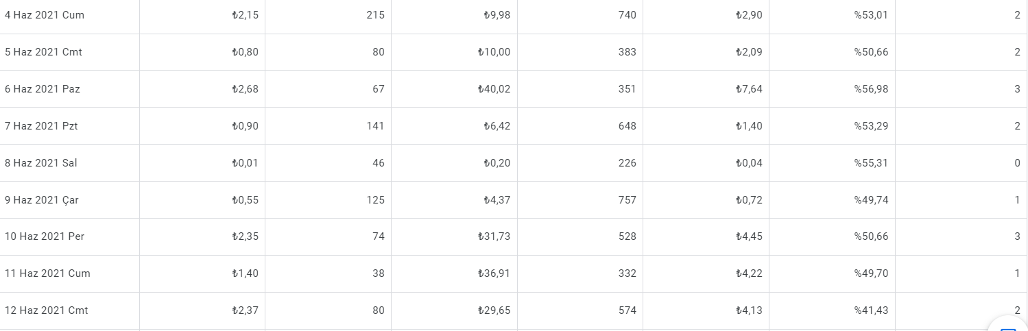Select the cell showing 757
Screen dimensions: 1028x331
pyautogui.click(x=580, y=200)
